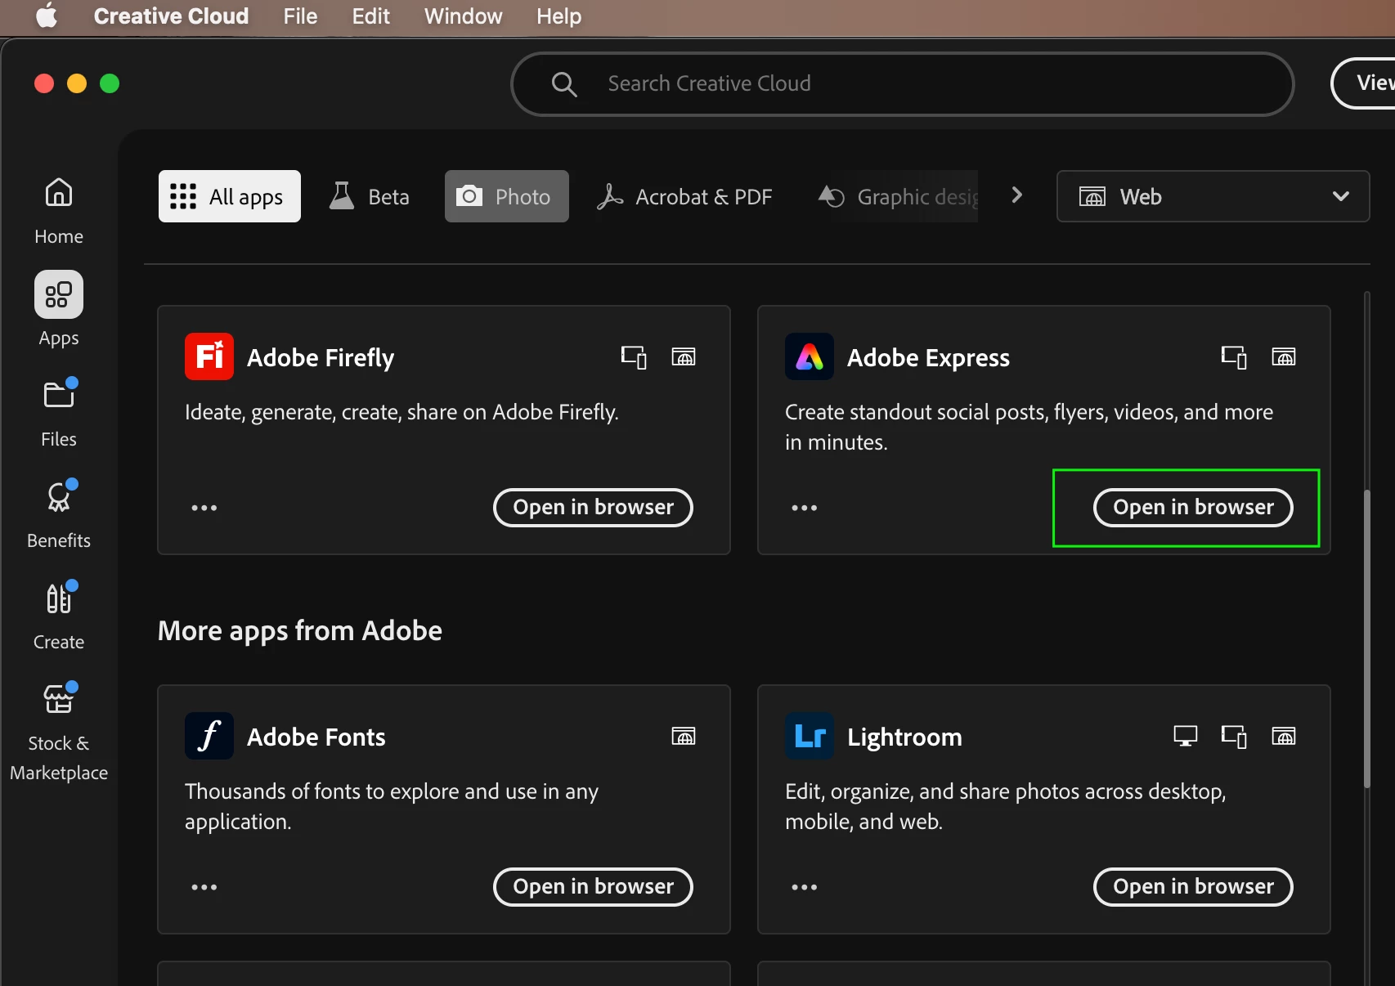Switch to the Beta tab
Viewport: 1395px width, 986px height.
pyautogui.click(x=369, y=196)
